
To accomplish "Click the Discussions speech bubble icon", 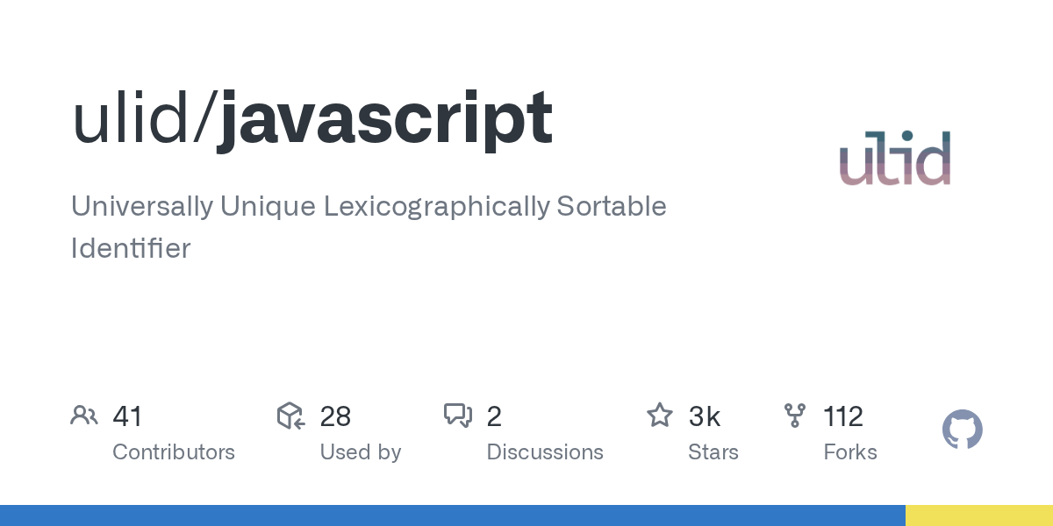I will tap(458, 416).
